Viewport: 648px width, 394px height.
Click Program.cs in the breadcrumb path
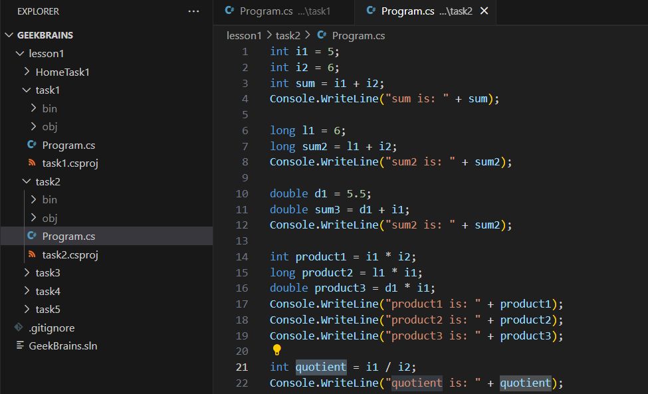(x=358, y=35)
